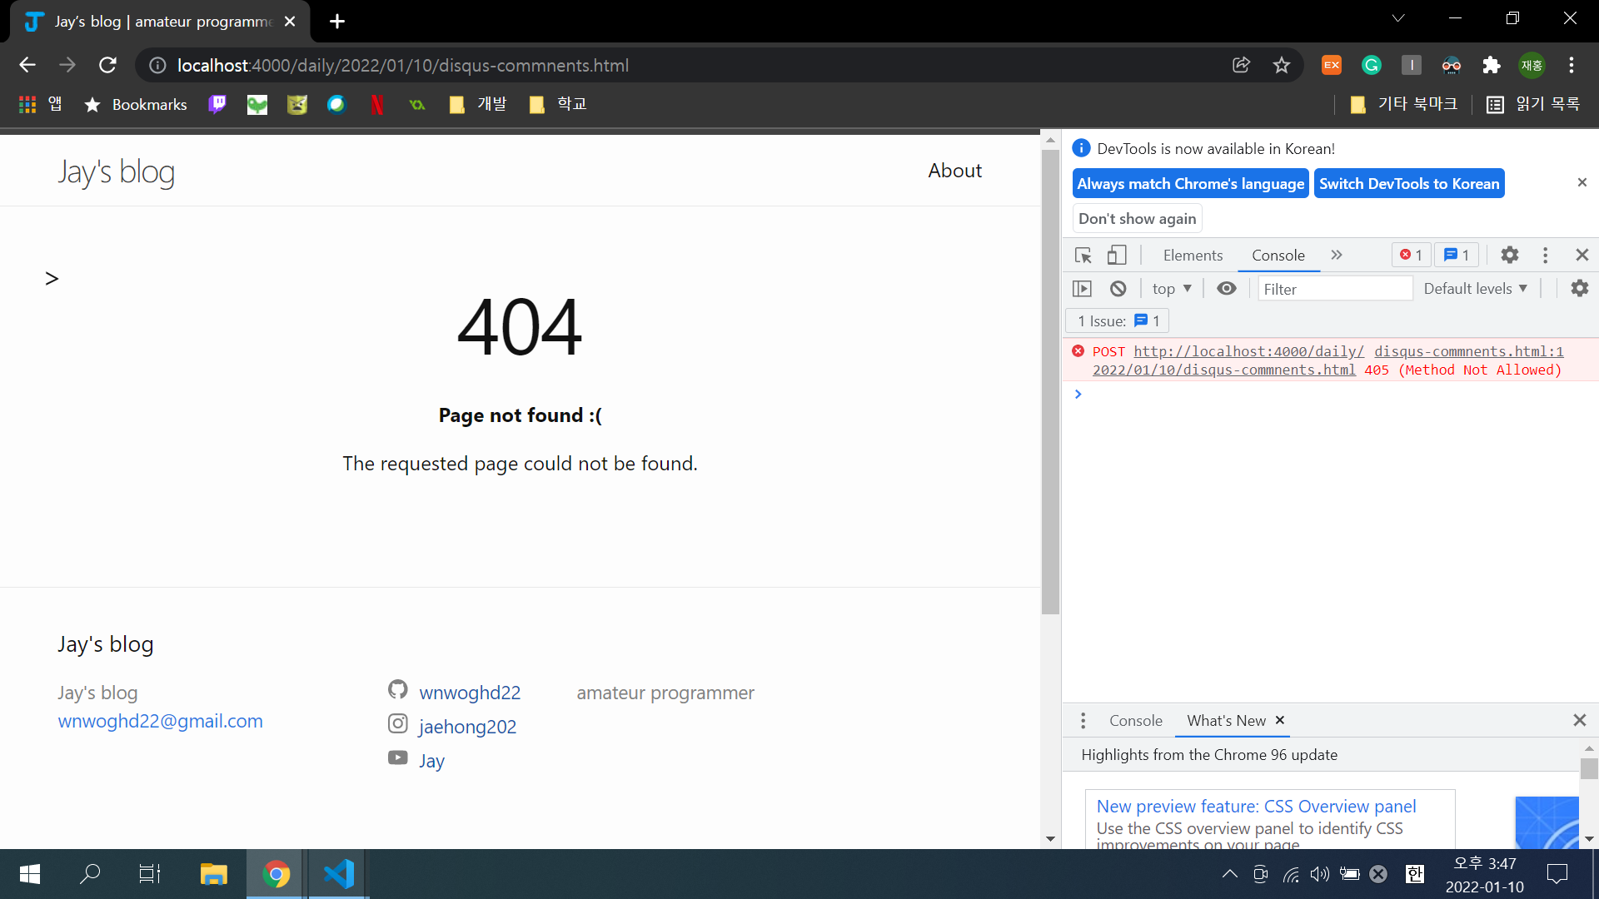Open DevTools customize three-dot menu
This screenshot has height=899, width=1599.
(x=1546, y=256)
